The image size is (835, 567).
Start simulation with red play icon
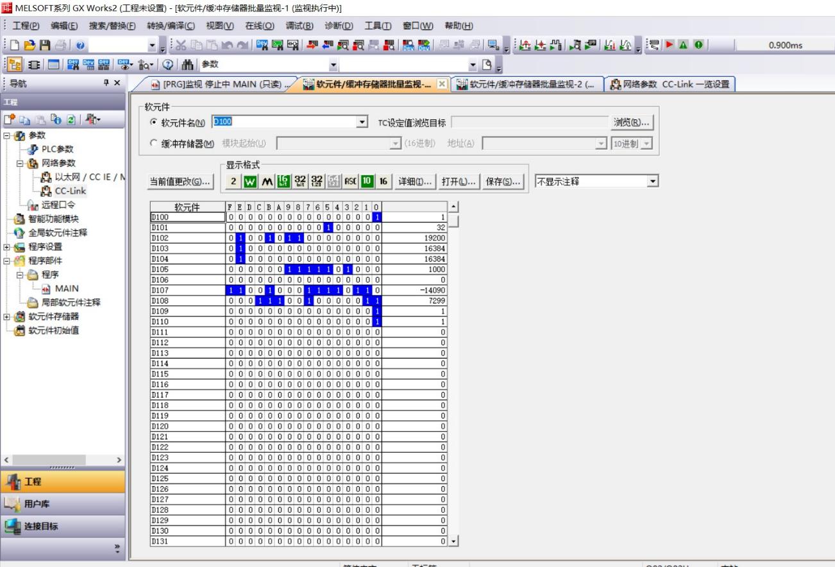[x=671, y=46]
